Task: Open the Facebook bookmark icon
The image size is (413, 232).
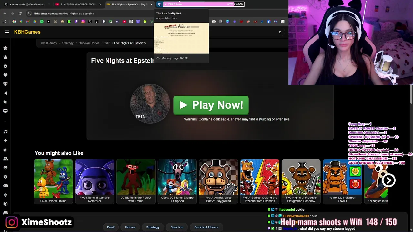Action: coord(269,22)
